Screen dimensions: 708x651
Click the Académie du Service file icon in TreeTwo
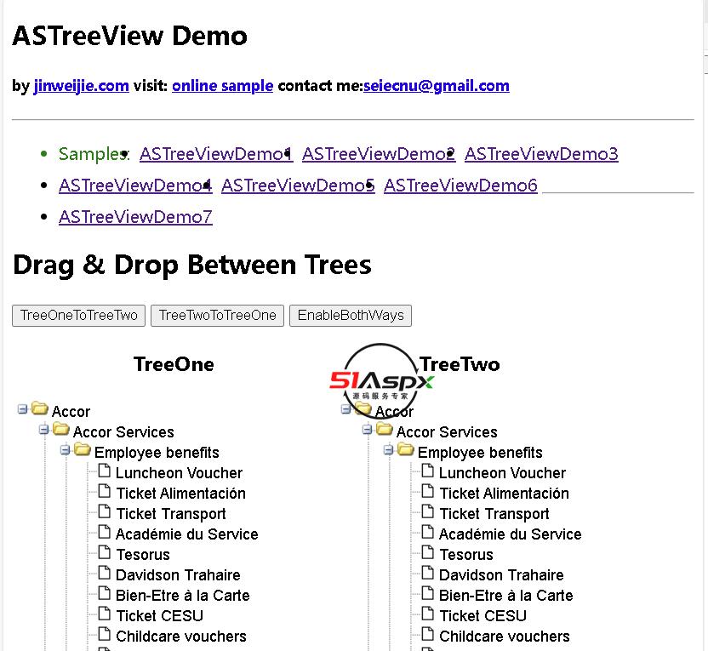click(427, 532)
